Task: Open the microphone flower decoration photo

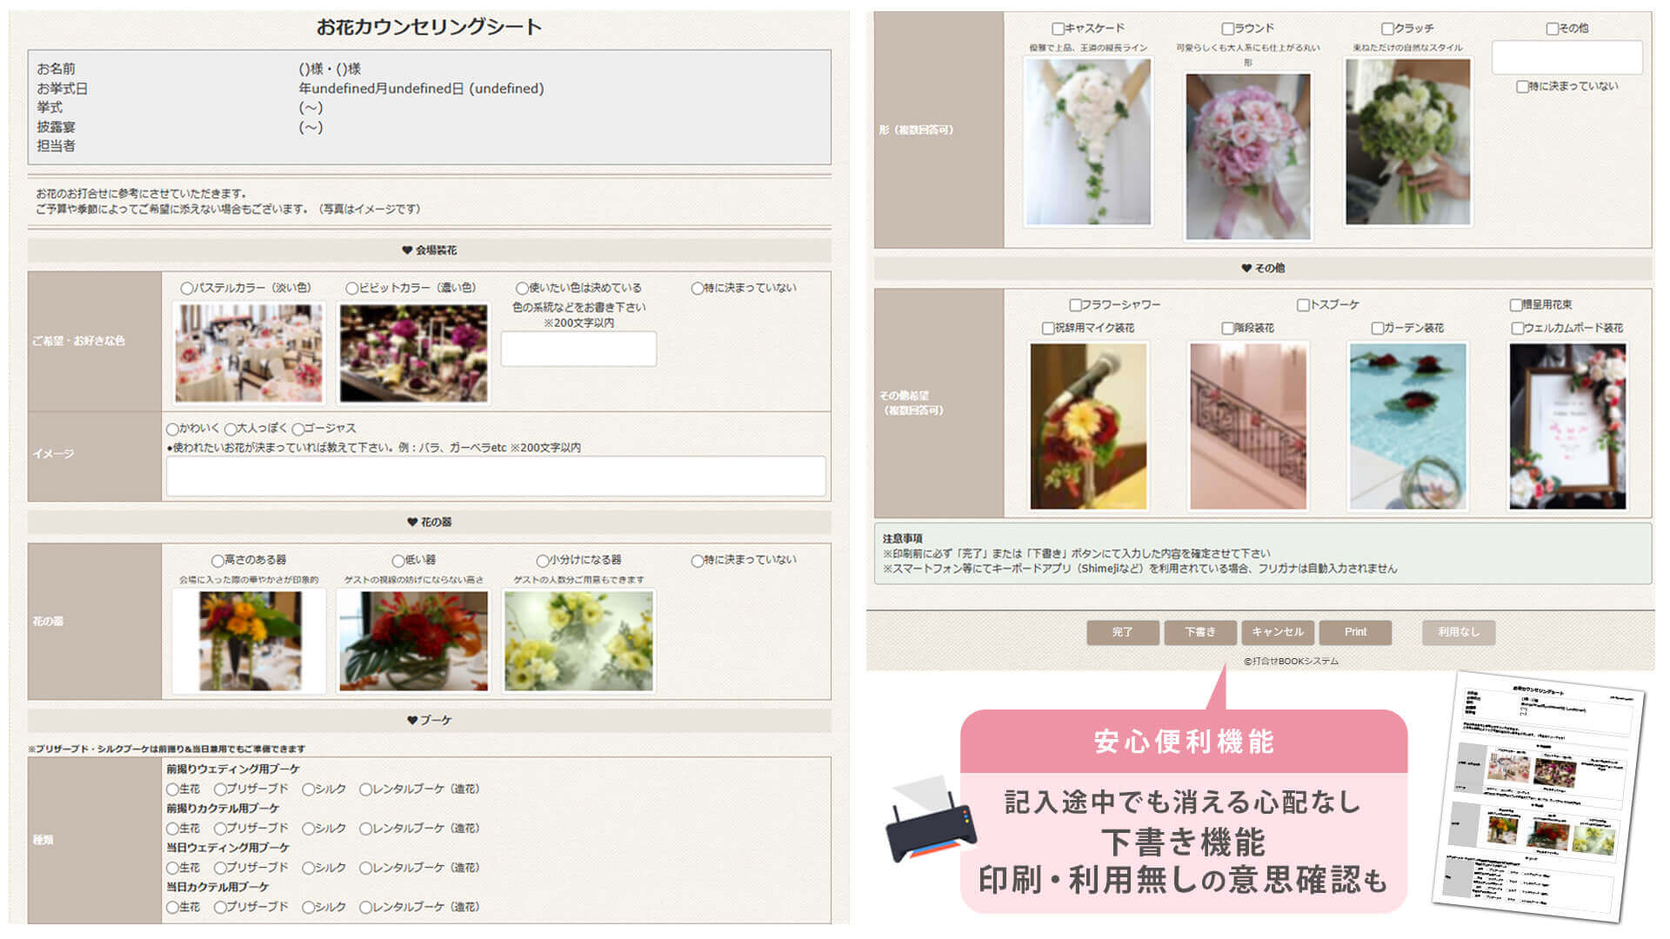Action: coord(1088,426)
